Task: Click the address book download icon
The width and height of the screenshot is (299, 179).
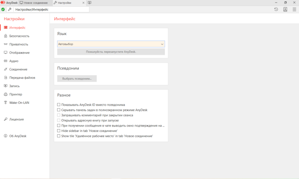Action: tap(285, 9)
